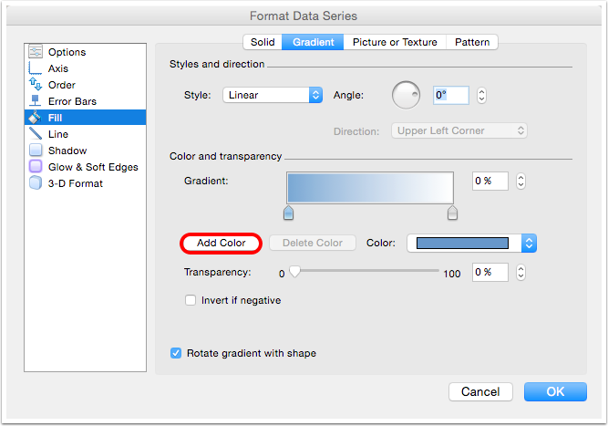The image size is (608, 426).
Task: Click the Transparency slider handle
Action: pyautogui.click(x=294, y=272)
